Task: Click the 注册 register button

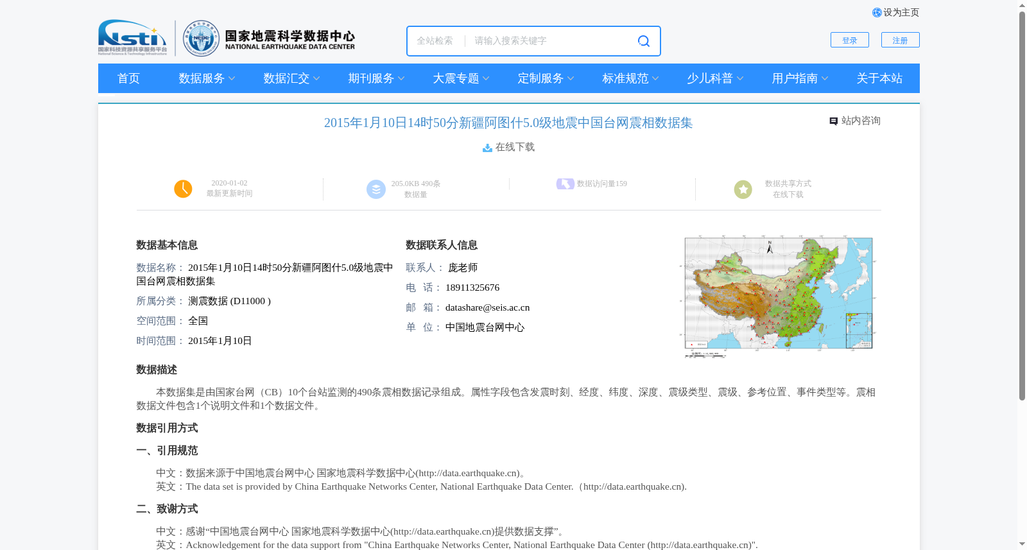Action: point(901,40)
